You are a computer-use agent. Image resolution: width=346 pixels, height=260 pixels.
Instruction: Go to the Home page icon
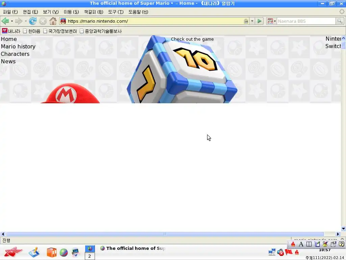pyautogui.click(x=53, y=21)
